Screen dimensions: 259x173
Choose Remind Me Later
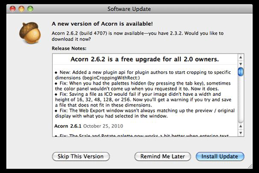163,157
